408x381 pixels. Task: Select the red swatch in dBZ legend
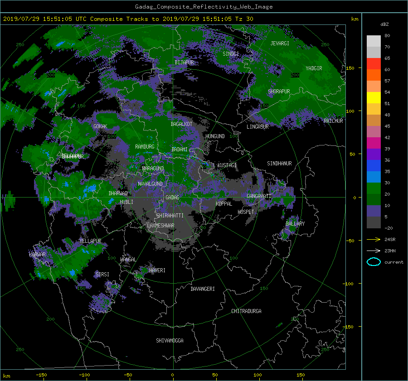point(374,63)
